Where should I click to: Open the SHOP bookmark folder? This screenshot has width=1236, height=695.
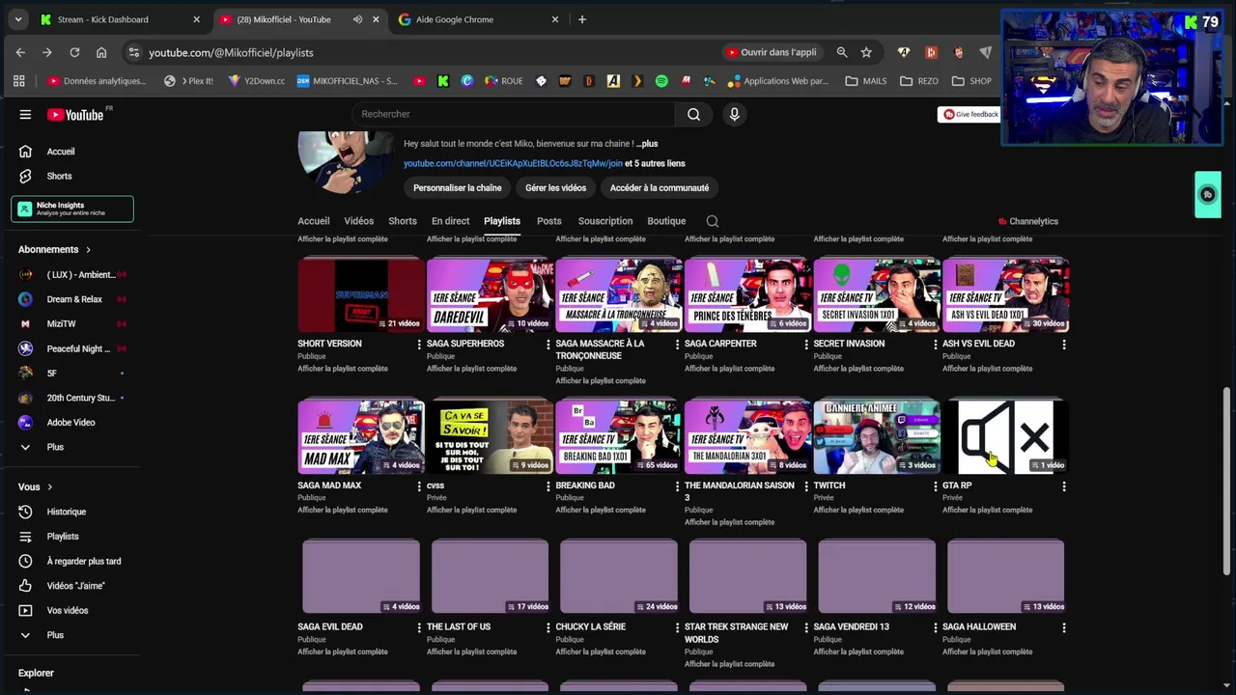click(x=970, y=81)
